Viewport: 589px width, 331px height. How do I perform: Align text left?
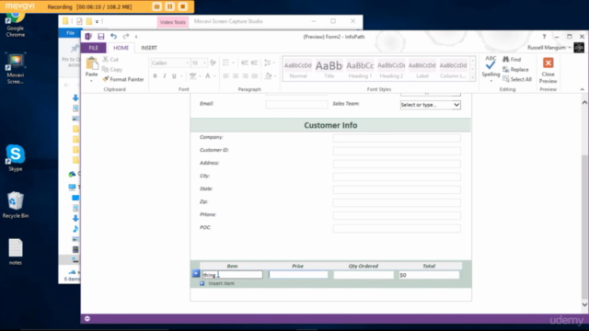point(225,76)
